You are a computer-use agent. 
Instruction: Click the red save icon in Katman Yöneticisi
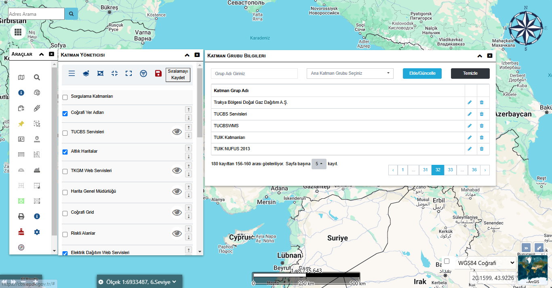pyautogui.click(x=158, y=73)
